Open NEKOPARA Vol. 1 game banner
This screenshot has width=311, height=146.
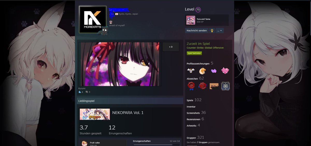pyautogui.click(x=95, y=114)
